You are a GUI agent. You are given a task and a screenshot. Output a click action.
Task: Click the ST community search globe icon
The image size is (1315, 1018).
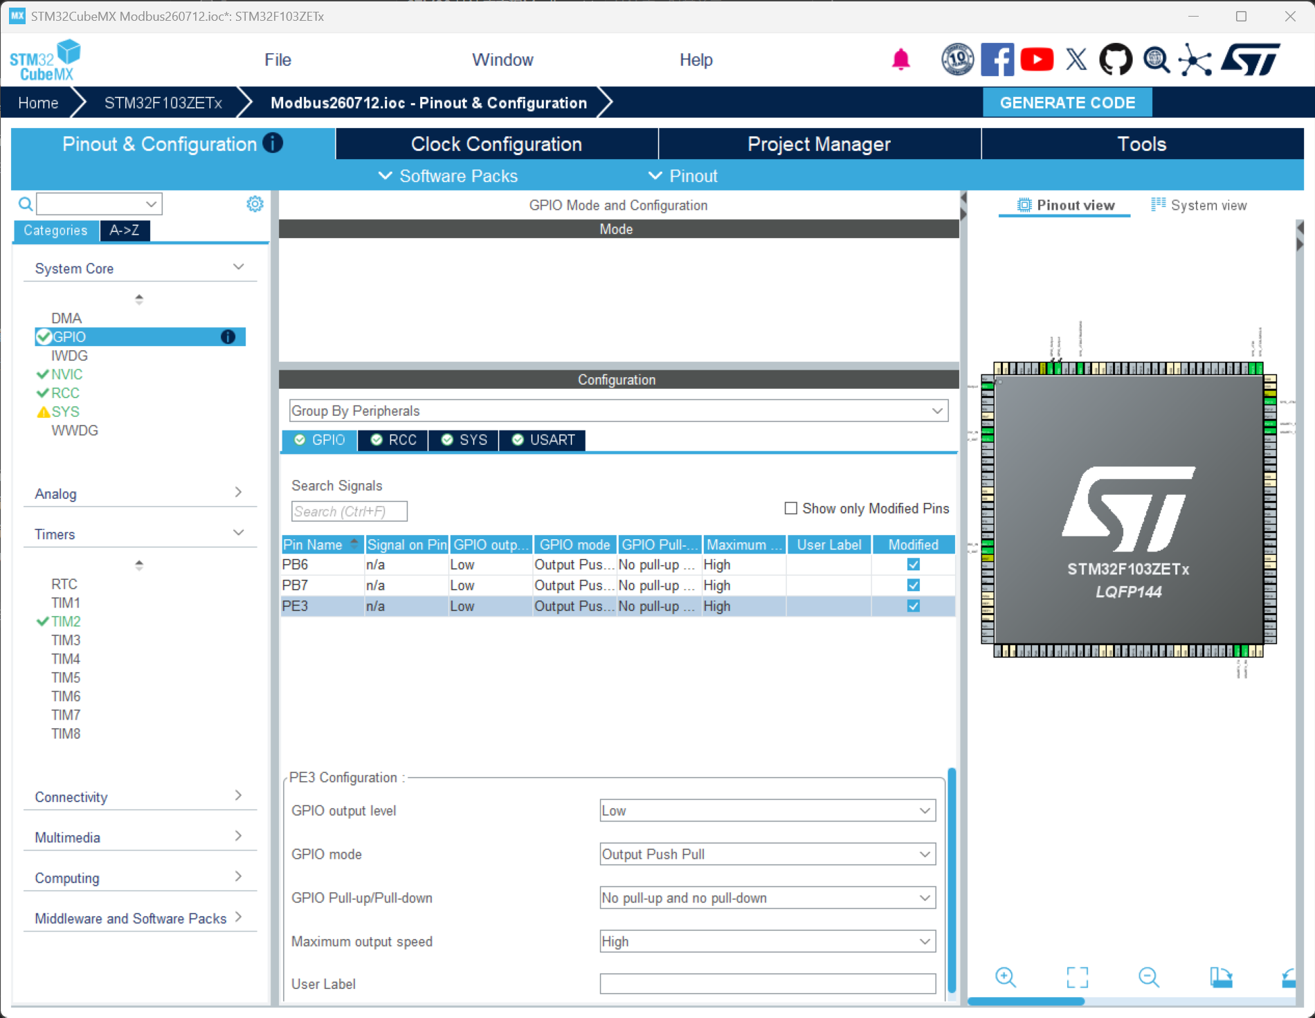tap(1156, 60)
